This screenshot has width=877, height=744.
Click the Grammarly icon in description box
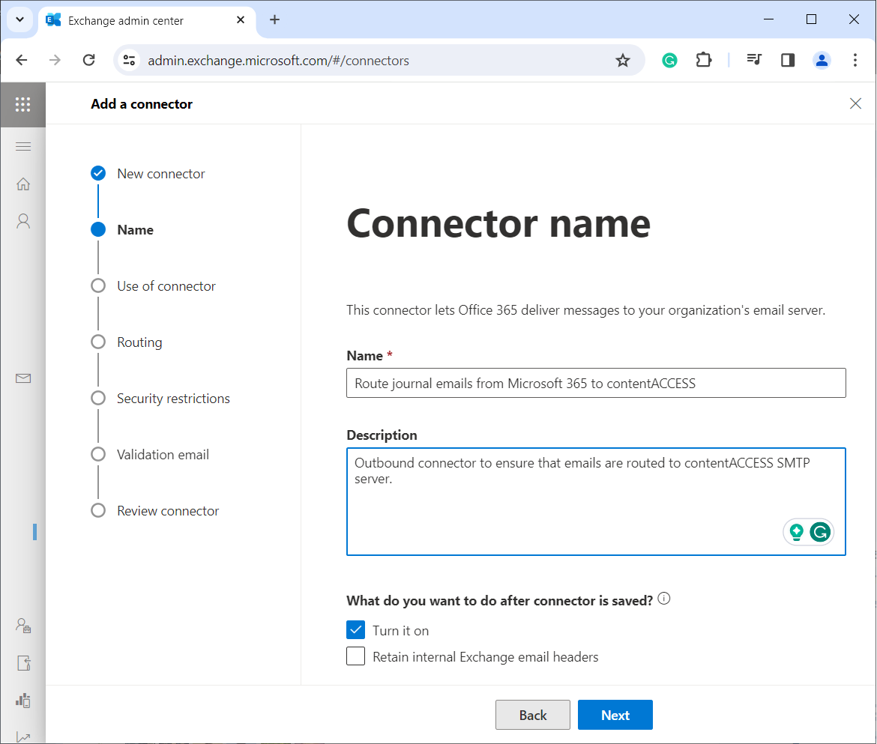[x=821, y=532]
